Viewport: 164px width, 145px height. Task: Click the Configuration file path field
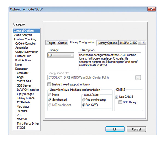pos(91,78)
